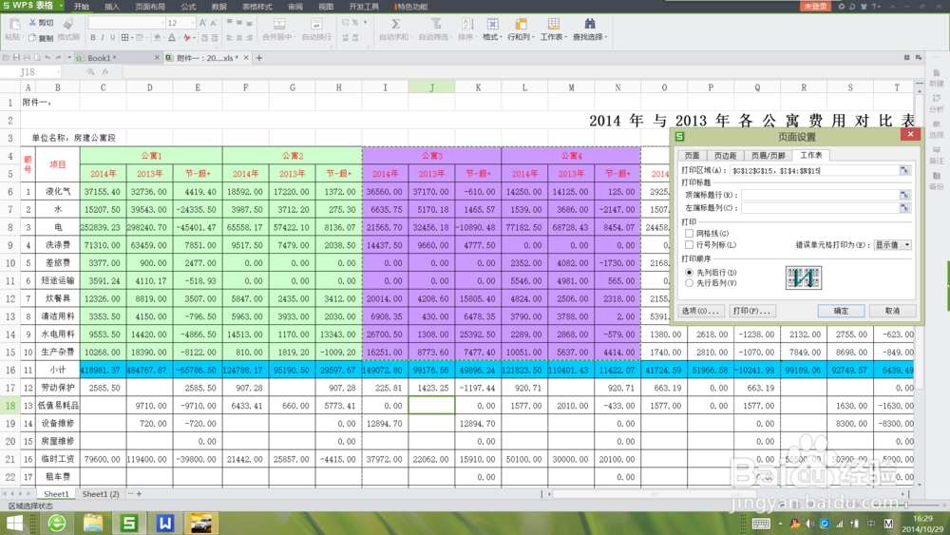Click the AutoFilter (自动筛选) funnel icon

point(436,24)
